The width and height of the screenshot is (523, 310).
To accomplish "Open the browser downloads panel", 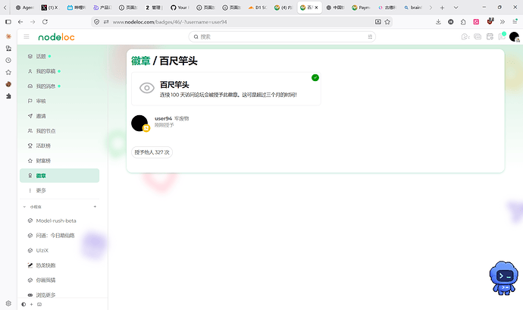I will tap(438, 22).
